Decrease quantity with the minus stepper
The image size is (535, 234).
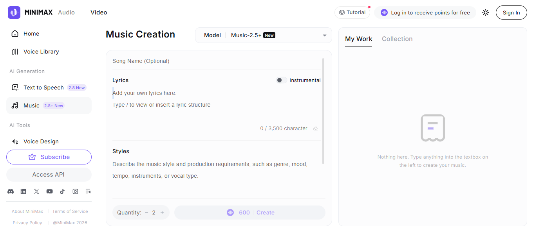coord(146,212)
